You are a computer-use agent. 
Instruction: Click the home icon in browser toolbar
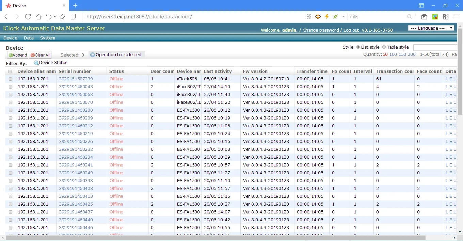(39, 17)
